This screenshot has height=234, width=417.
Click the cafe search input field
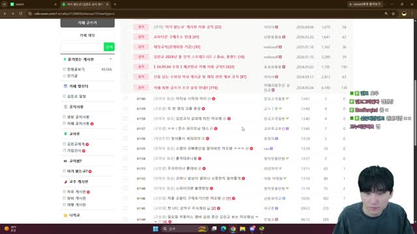(82, 47)
